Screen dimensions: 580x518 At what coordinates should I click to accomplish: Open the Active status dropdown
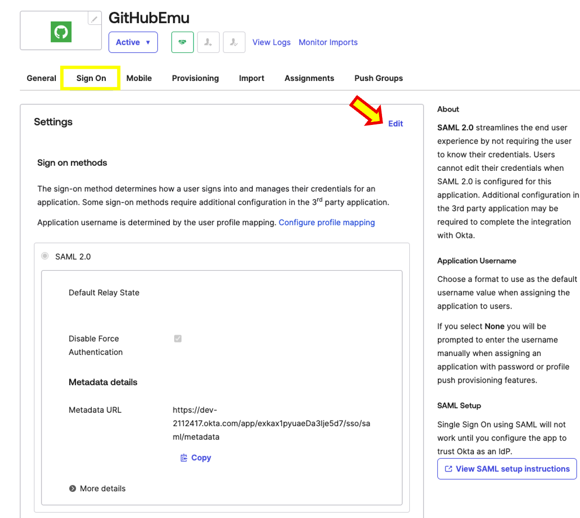point(133,42)
